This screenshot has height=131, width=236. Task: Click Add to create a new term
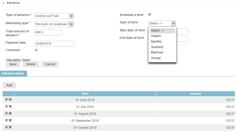pyautogui.click(x=9, y=85)
